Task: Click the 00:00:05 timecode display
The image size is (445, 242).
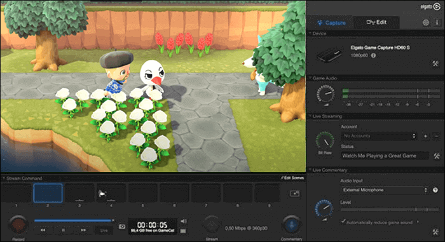Action: (153, 225)
